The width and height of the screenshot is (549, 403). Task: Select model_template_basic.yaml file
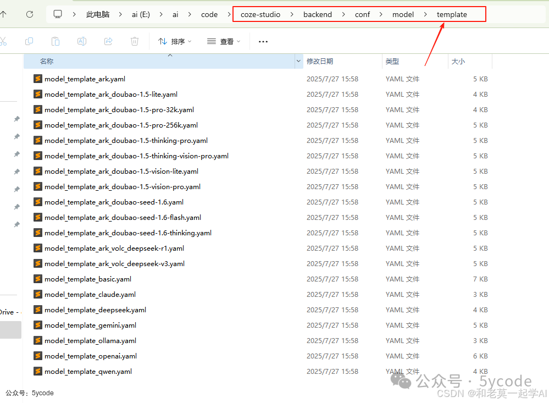pos(88,279)
